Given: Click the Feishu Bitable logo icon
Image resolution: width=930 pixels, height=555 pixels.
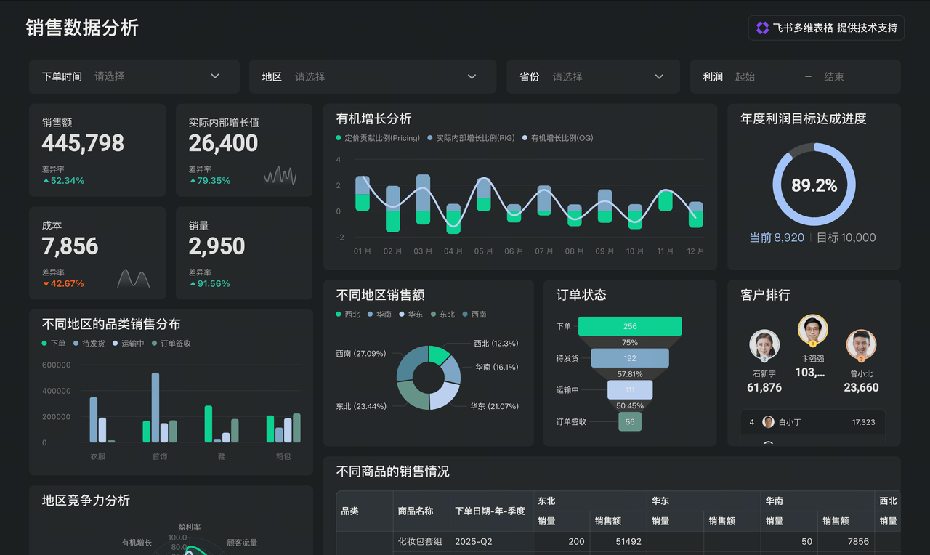Looking at the screenshot, I should point(762,28).
